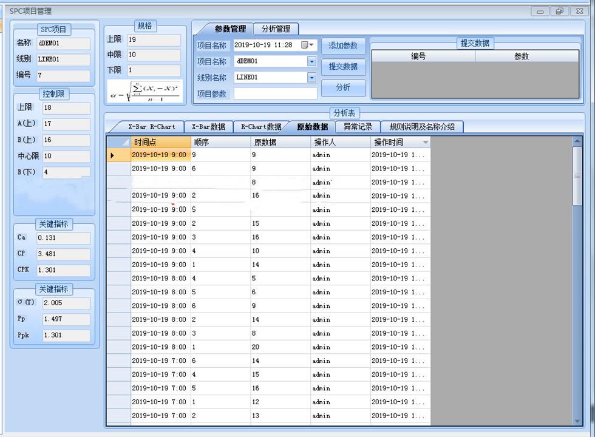Click the standard deviation formula image

pos(144,90)
